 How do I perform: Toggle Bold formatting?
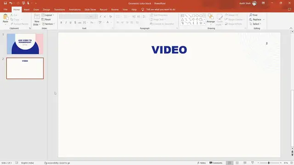61,22
